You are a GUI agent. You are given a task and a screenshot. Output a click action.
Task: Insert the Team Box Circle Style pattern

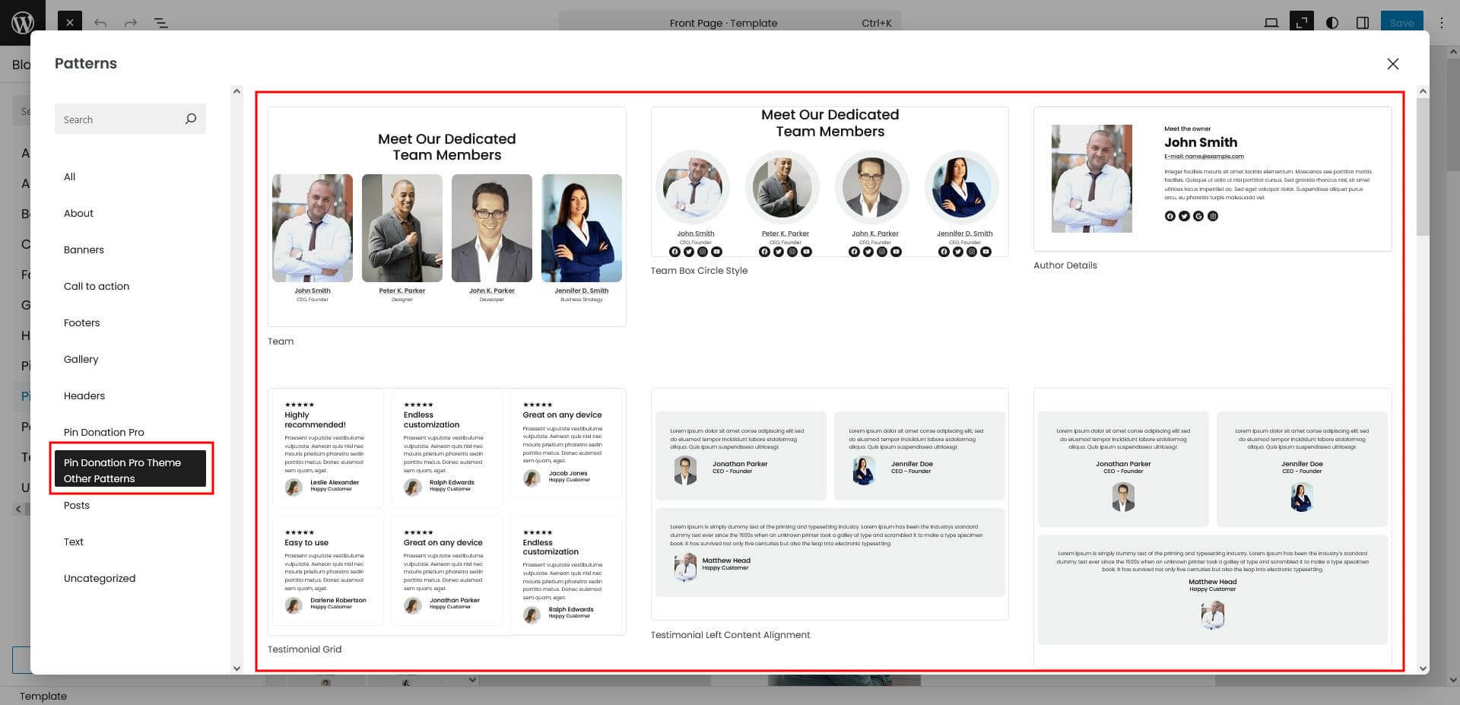(x=829, y=183)
